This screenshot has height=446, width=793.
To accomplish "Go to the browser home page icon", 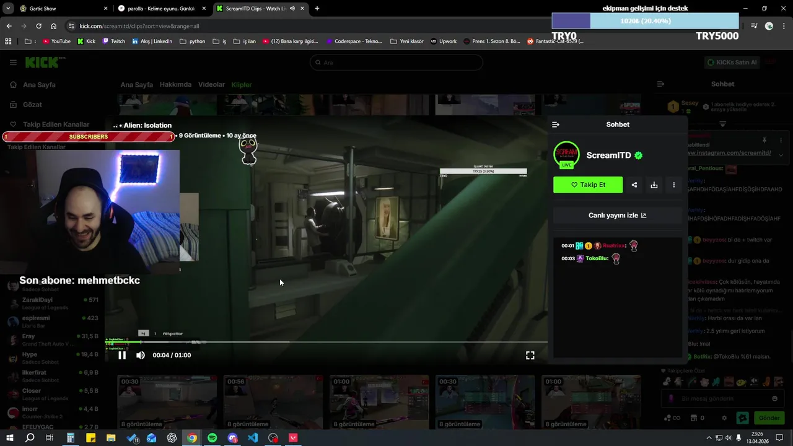I will pos(54,26).
